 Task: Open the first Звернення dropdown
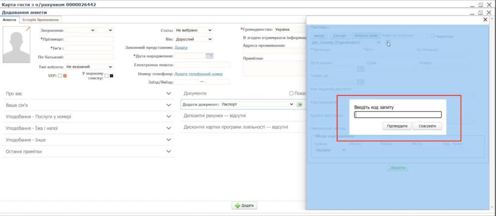click(x=80, y=31)
